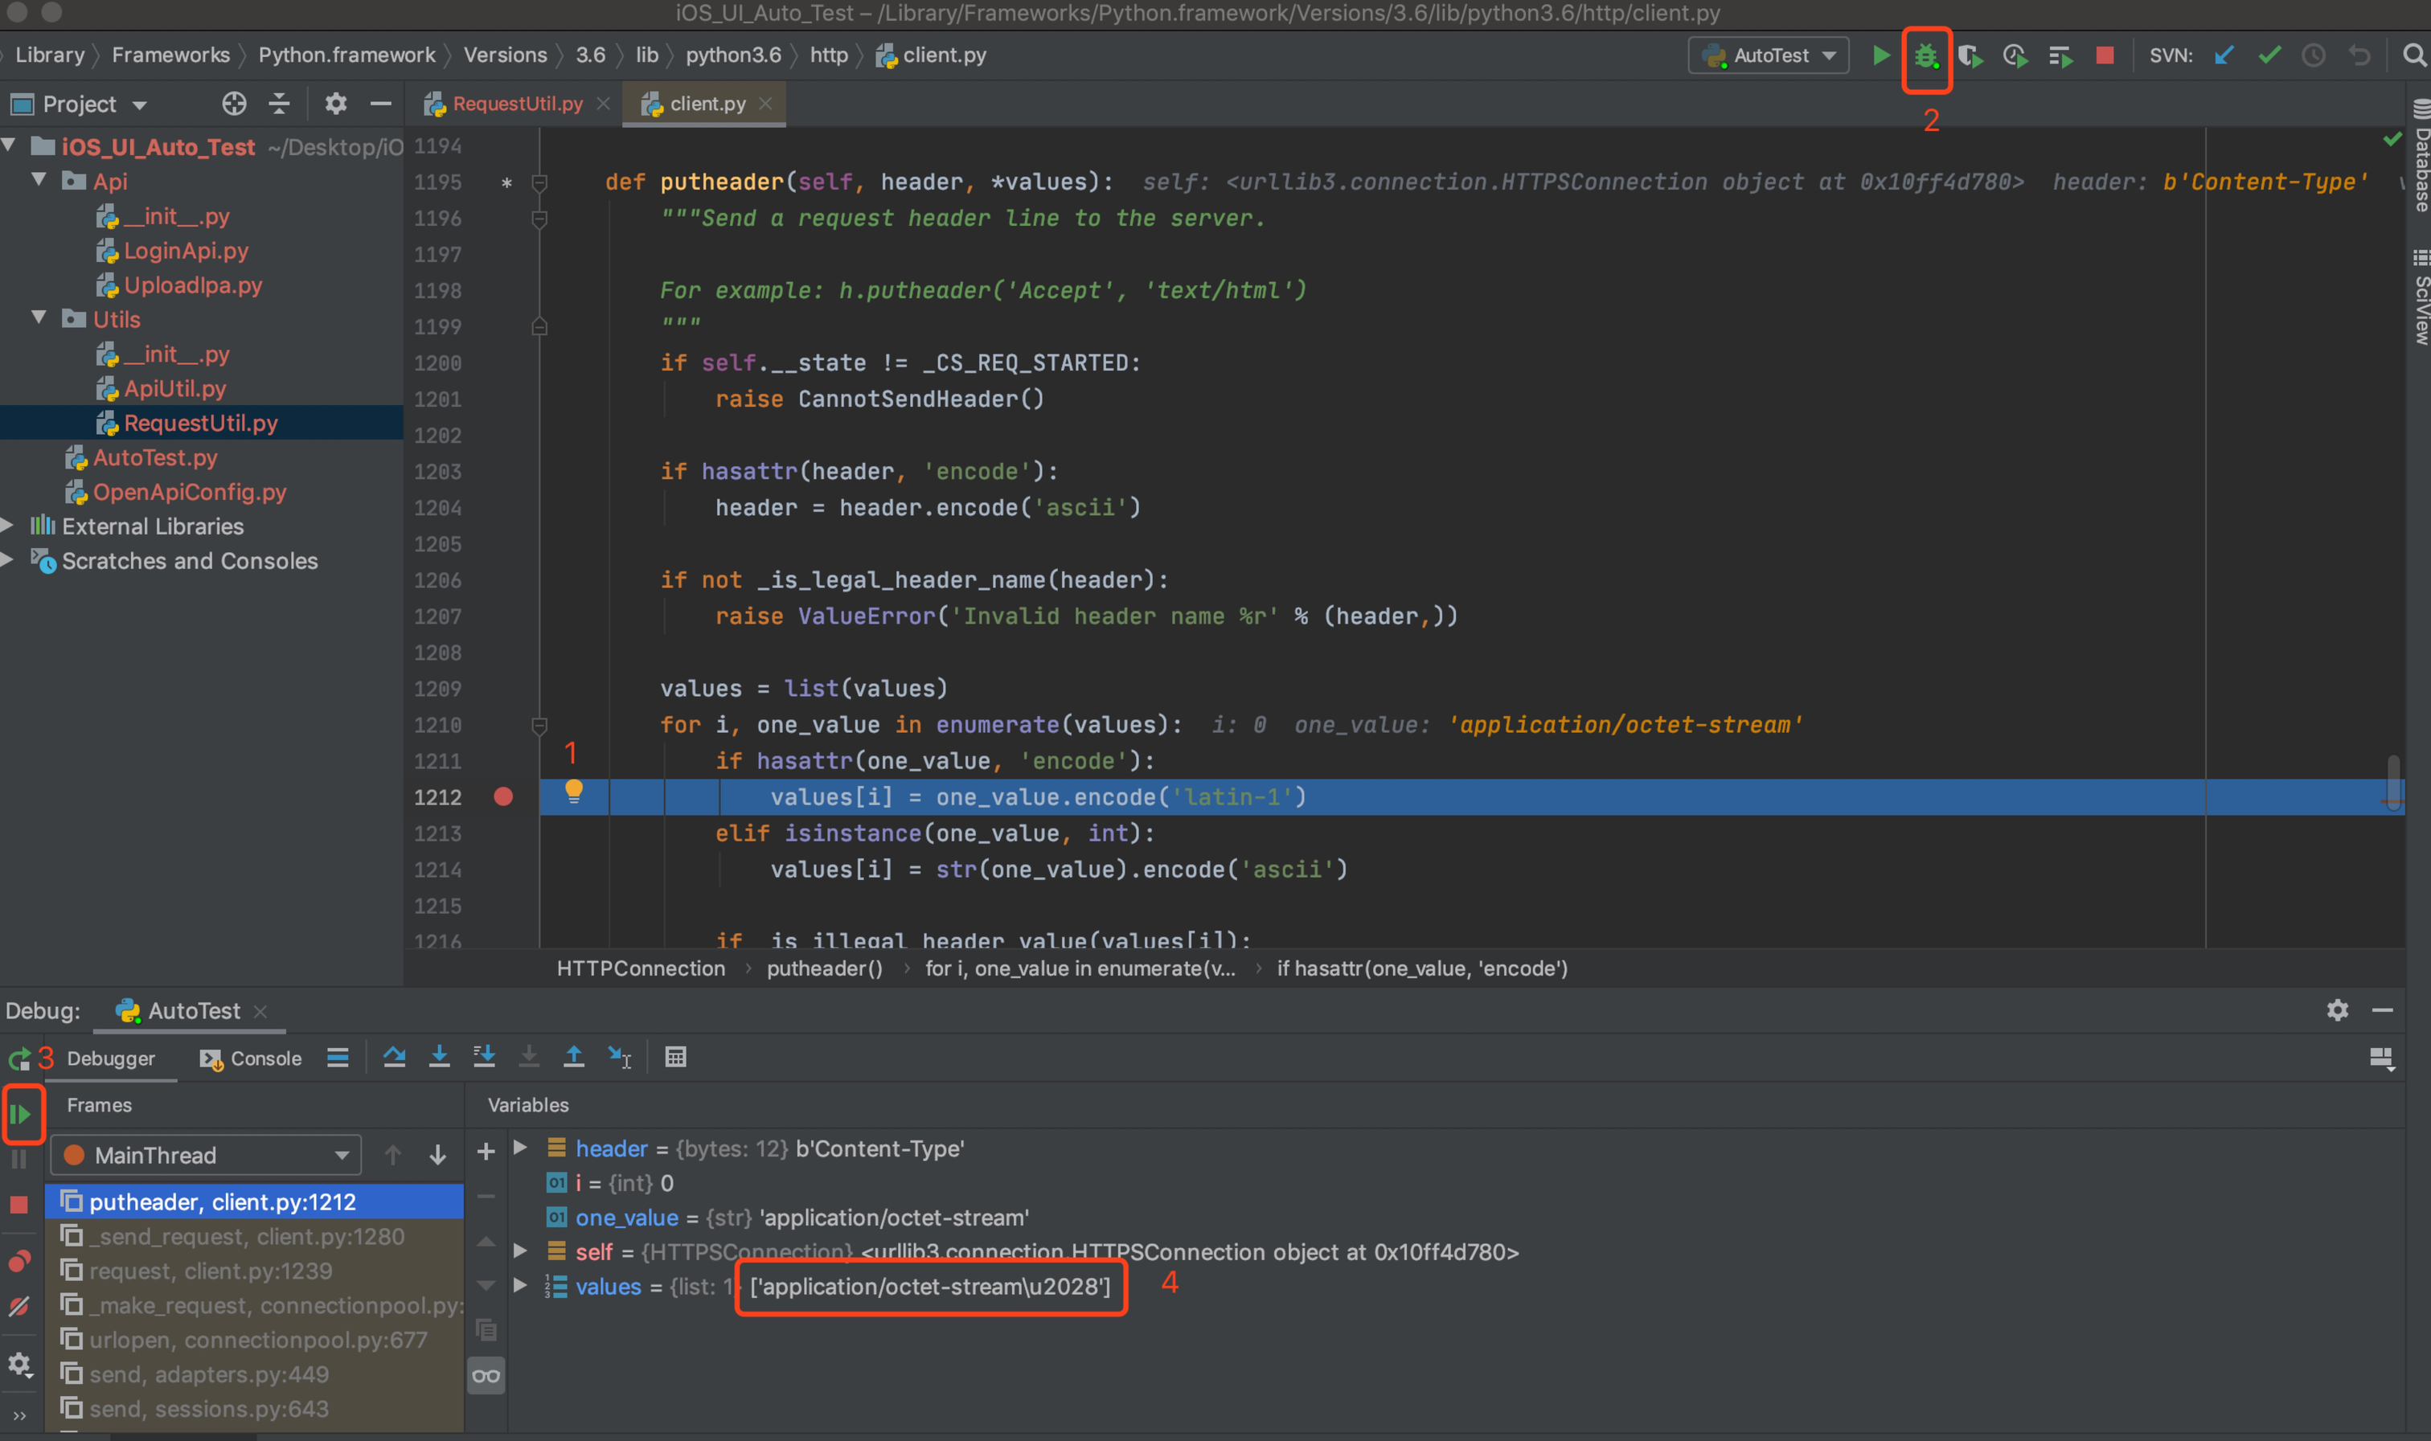Click the Debug bug icon in toolbar
Viewport: 2431px width, 1441px height.
click(x=1926, y=56)
